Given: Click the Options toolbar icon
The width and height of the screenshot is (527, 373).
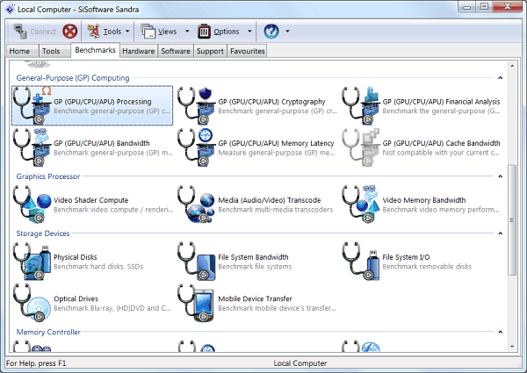Looking at the screenshot, I should coord(204,32).
